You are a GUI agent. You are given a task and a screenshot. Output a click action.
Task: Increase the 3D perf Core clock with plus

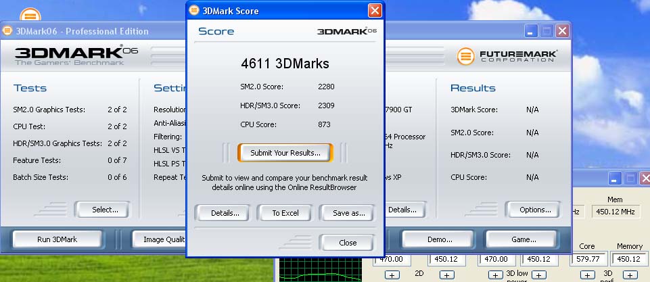(587, 275)
